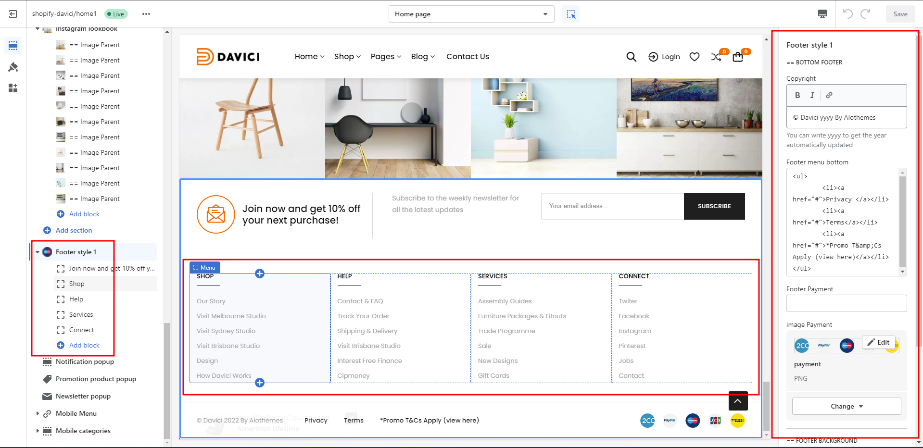Select the Services block in sidebar

pyautogui.click(x=81, y=314)
